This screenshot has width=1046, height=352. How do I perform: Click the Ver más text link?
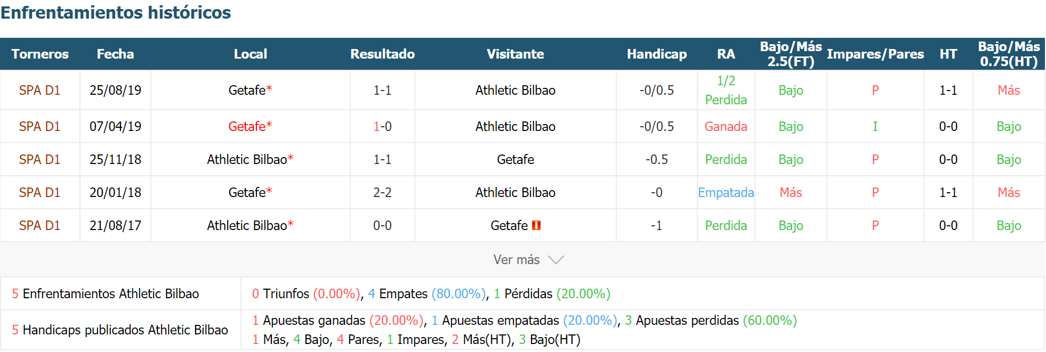[516, 259]
